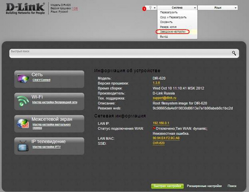Click the 'Wed Oct 10 11:10:41 MSK 2012' value

[x=178, y=88]
